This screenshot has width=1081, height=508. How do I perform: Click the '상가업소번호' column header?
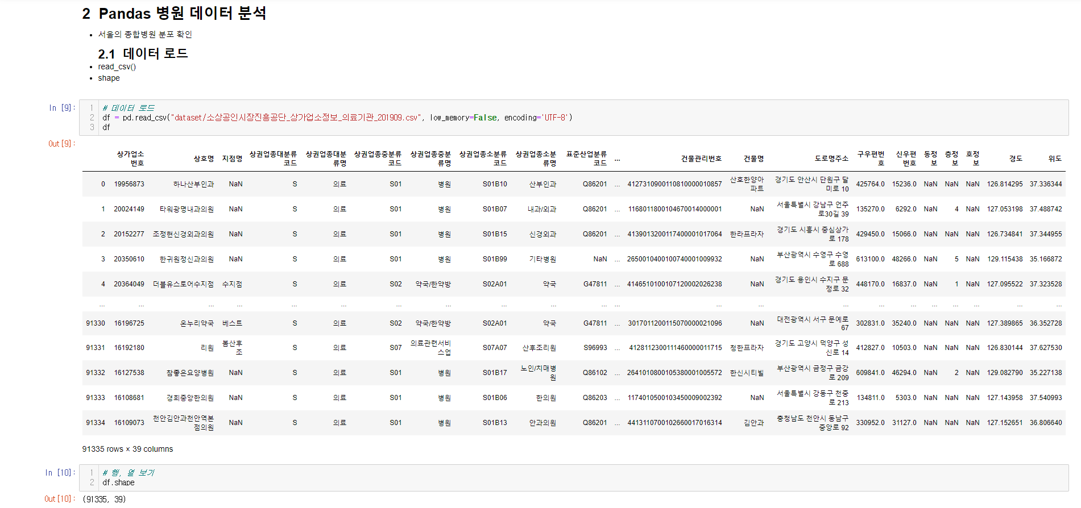tap(130, 159)
